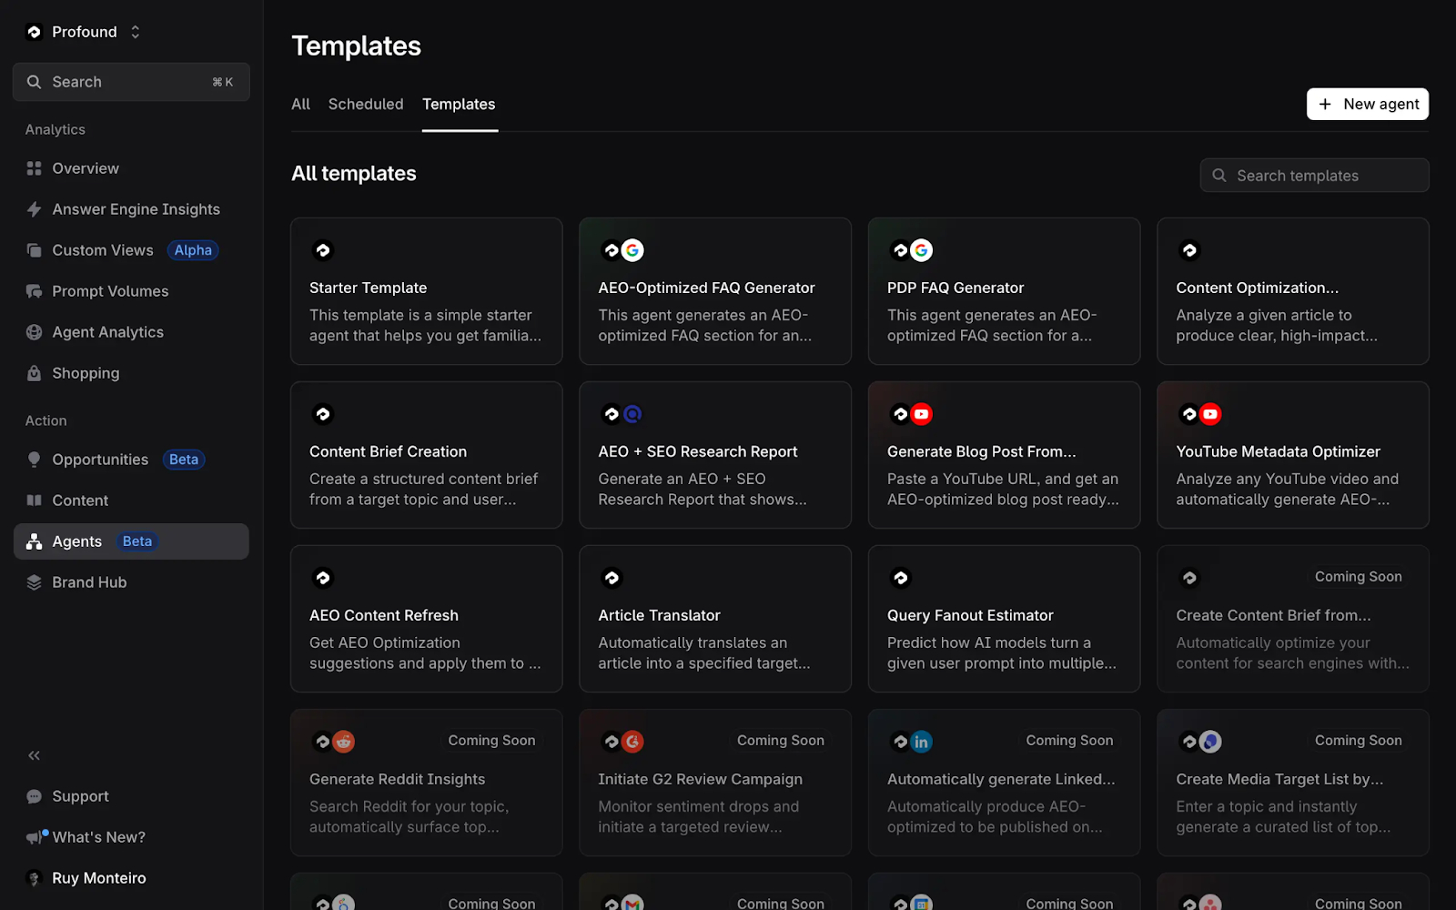Open the Profound workspace switcher chevron
The image size is (1456, 910).
click(135, 31)
